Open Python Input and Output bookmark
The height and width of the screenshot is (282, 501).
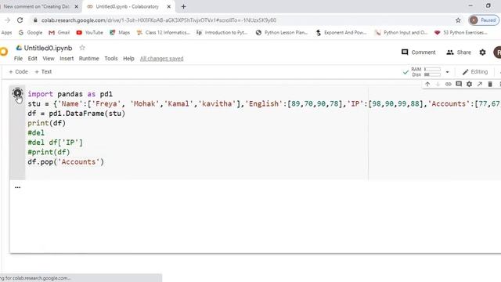(401, 33)
